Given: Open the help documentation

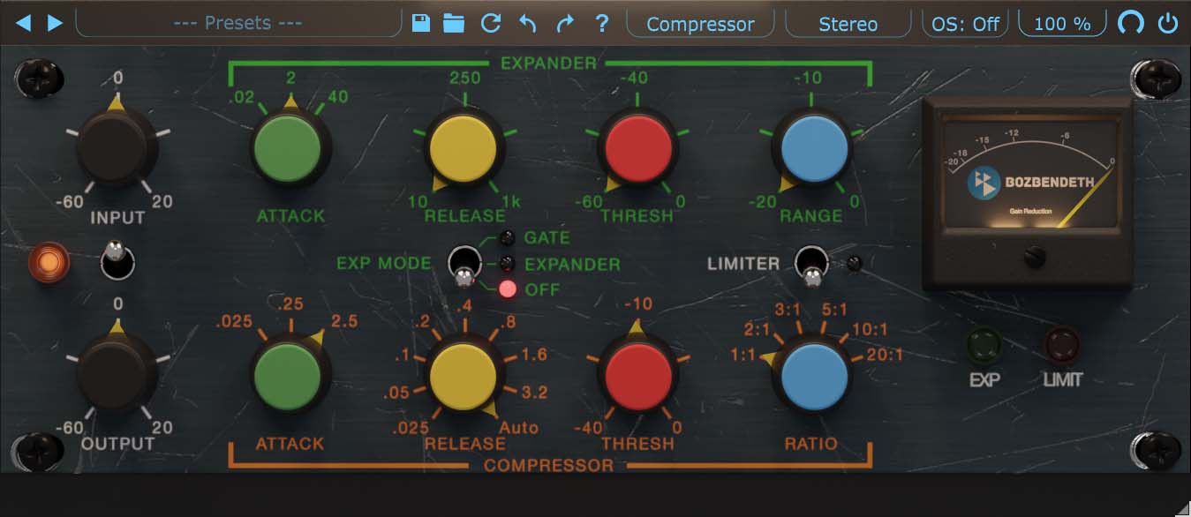Looking at the screenshot, I should (602, 24).
